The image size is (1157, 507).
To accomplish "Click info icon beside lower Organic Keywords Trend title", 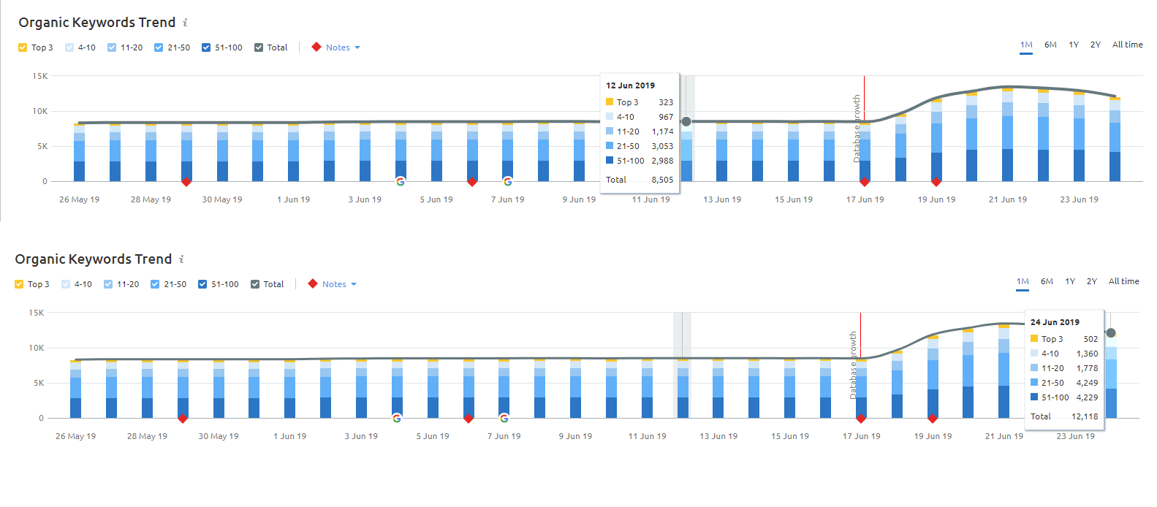I will [x=181, y=259].
